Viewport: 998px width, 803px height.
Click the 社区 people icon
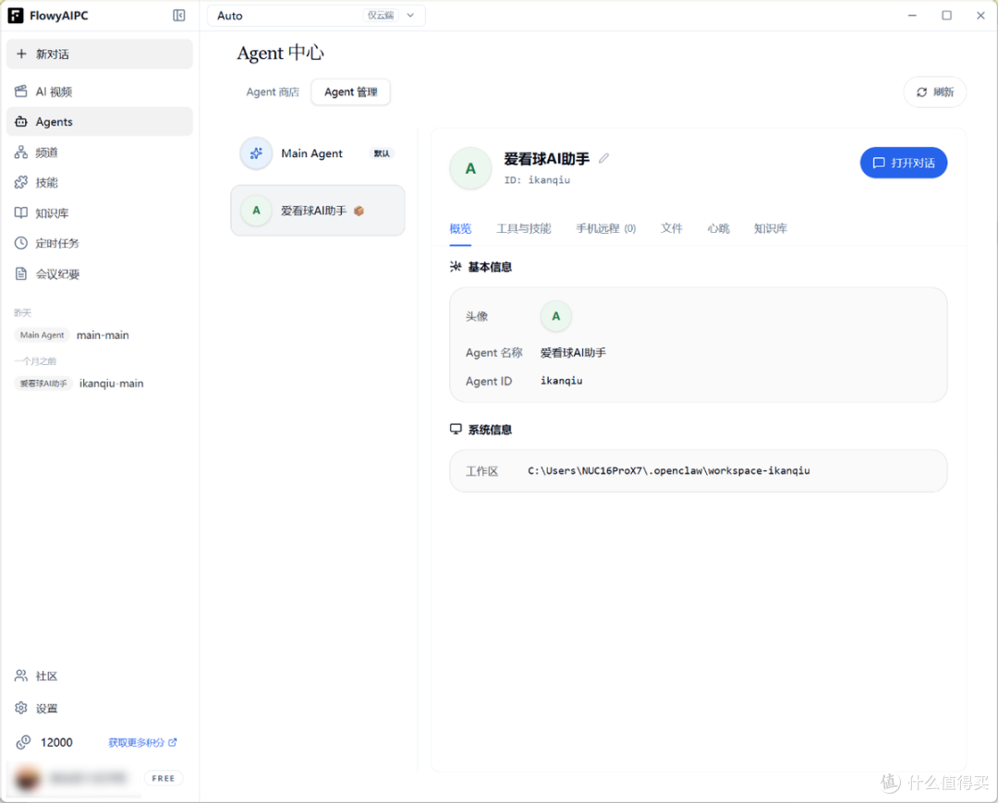(21, 675)
